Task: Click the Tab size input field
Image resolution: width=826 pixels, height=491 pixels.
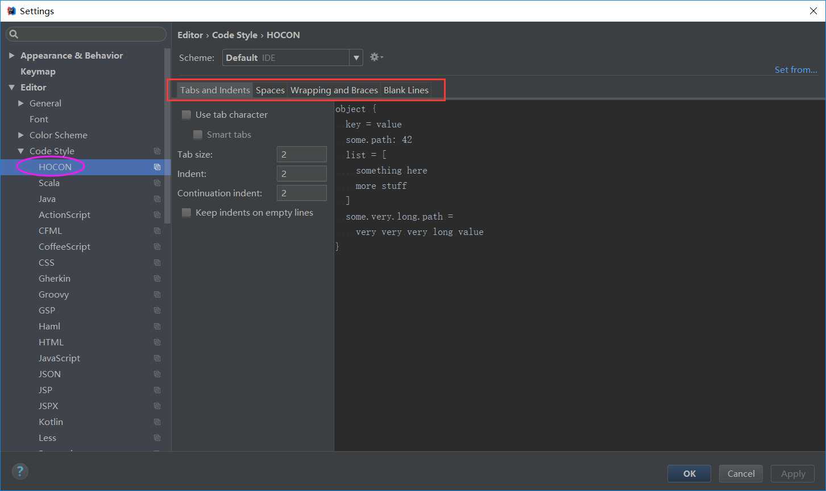Action: pyautogui.click(x=302, y=154)
